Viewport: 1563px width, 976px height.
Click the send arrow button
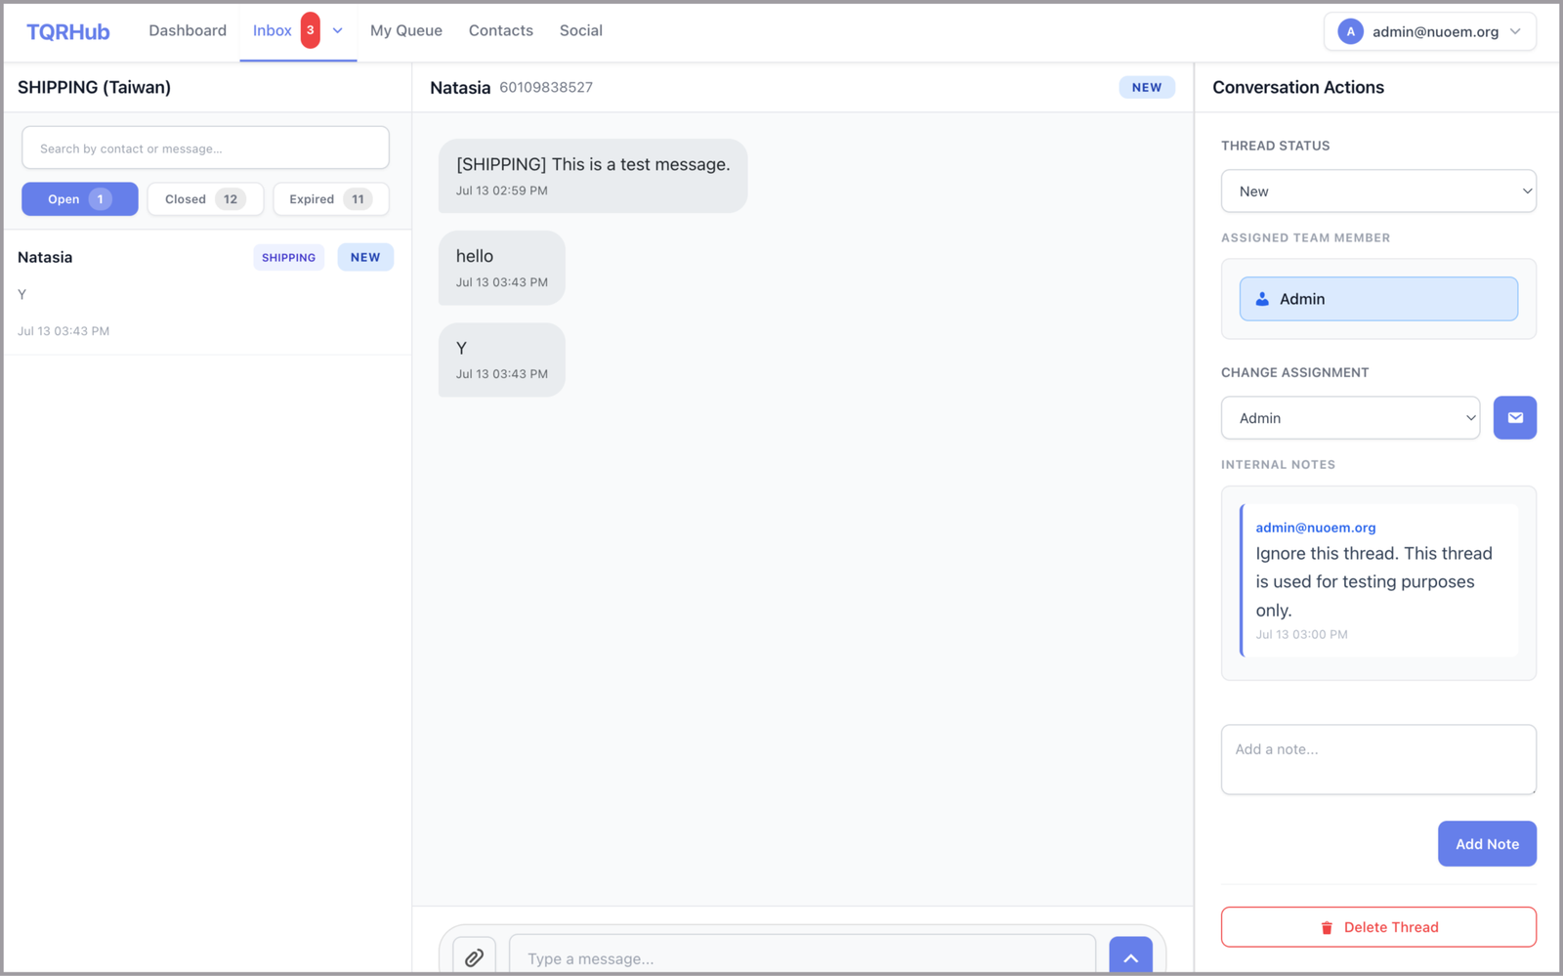point(1130,955)
